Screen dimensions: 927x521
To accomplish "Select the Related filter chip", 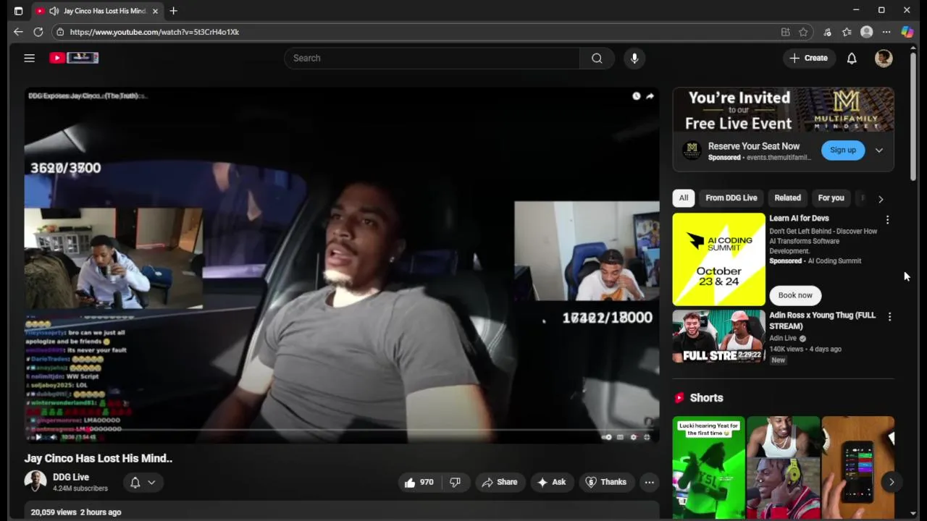I will [x=787, y=198].
